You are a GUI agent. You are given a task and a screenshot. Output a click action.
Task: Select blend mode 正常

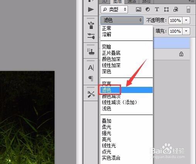tap(126, 28)
